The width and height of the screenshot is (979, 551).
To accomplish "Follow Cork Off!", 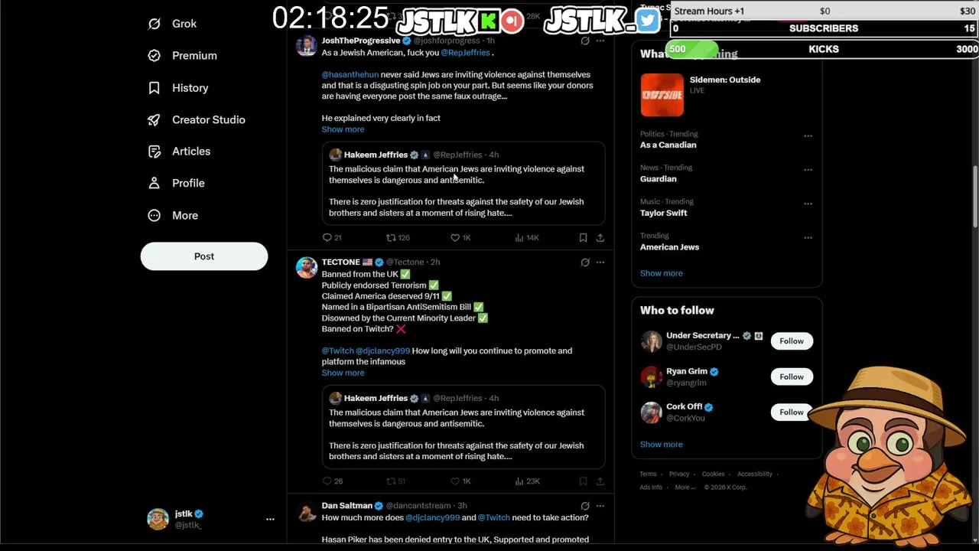I will (792, 412).
